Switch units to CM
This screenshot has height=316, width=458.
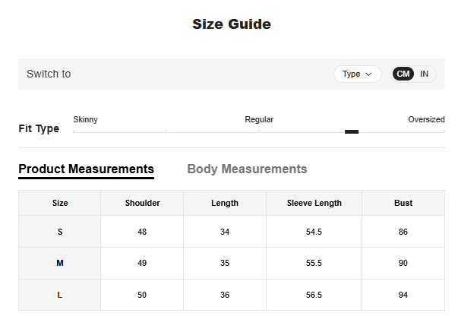[403, 74]
